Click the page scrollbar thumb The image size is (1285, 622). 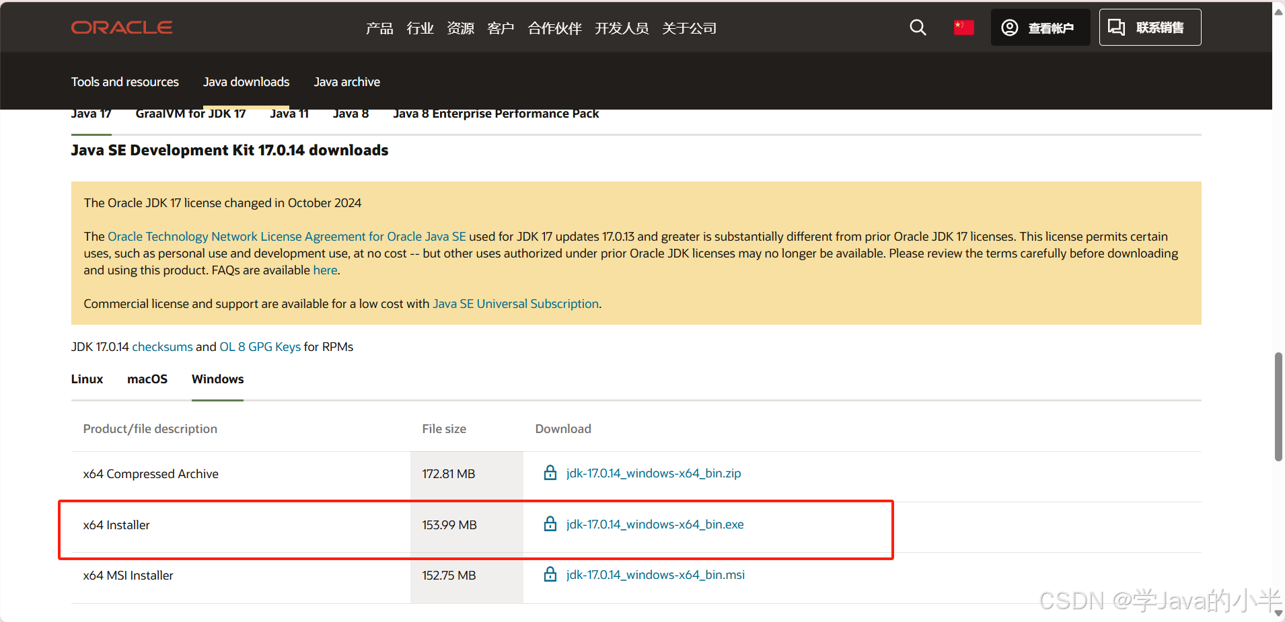pos(1278,406)
